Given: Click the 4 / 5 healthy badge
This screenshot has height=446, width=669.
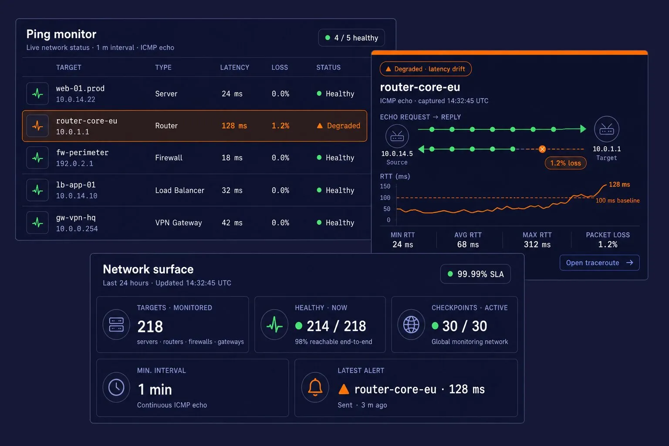Looking at the screenshot, I should click(x=351, y=38).
